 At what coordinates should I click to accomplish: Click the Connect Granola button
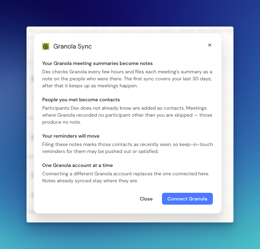coord(187,199)
